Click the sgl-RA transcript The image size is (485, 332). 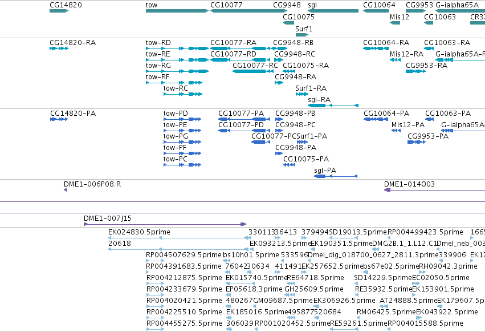(x=333, y=106)
